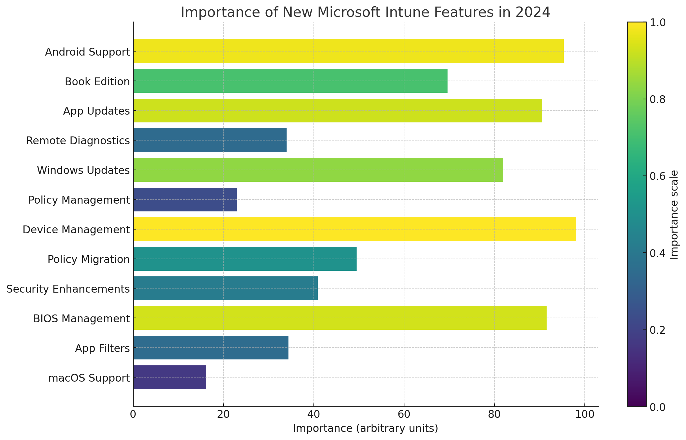Click the Policy Migration teal bar
This screenshot has height=440, width=686.
click(x=245, y=259)
